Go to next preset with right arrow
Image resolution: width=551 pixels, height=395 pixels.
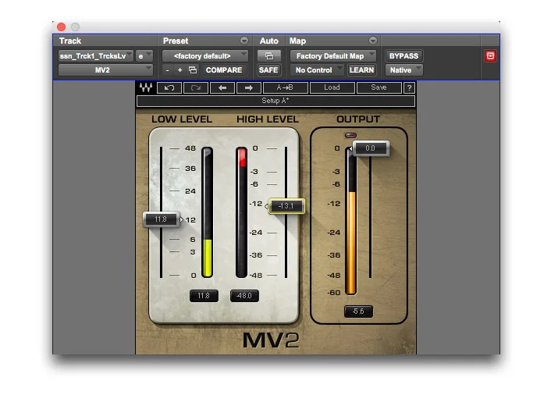tap(249, 87)
